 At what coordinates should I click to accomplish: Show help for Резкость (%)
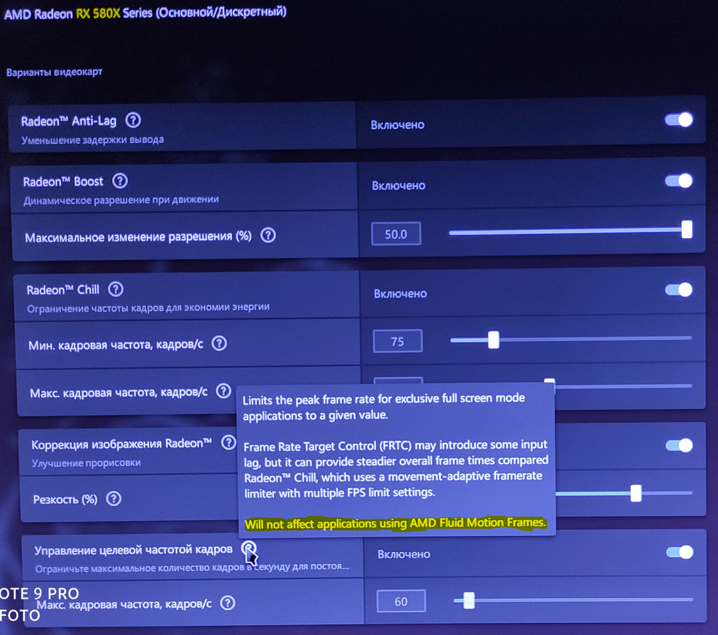(x=114, y=499)
